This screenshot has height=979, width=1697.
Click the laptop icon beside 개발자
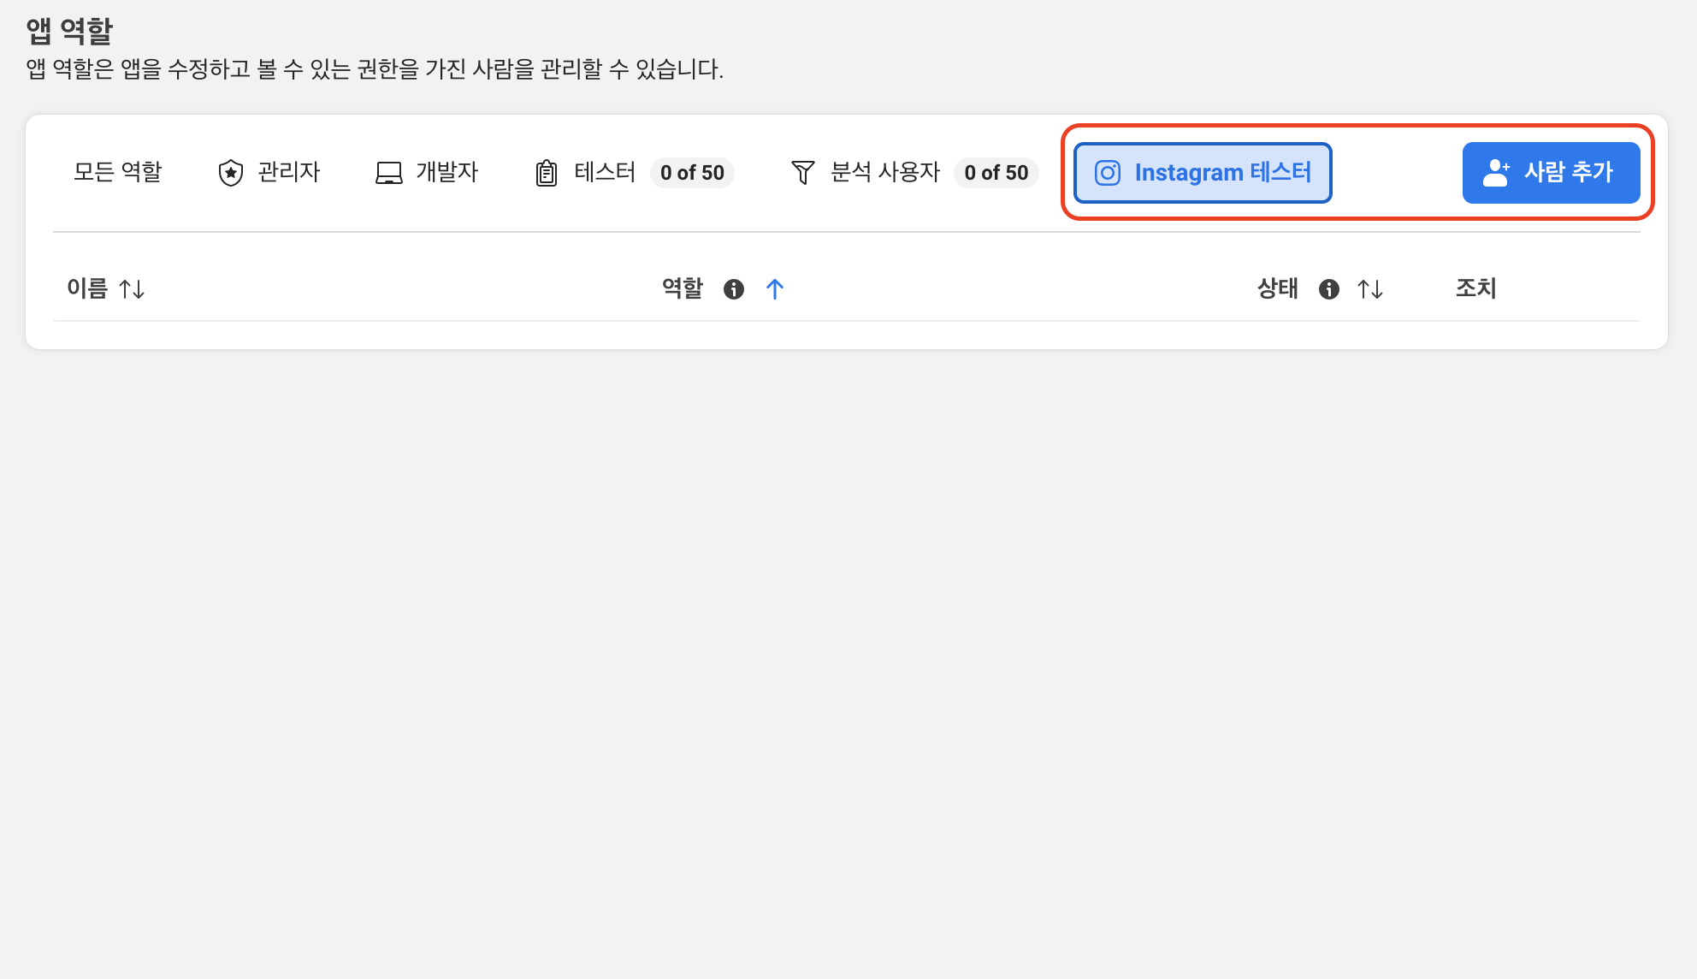389,173
